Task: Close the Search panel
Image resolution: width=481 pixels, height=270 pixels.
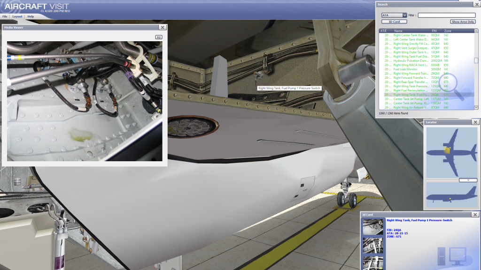Action: coord(477,4)
